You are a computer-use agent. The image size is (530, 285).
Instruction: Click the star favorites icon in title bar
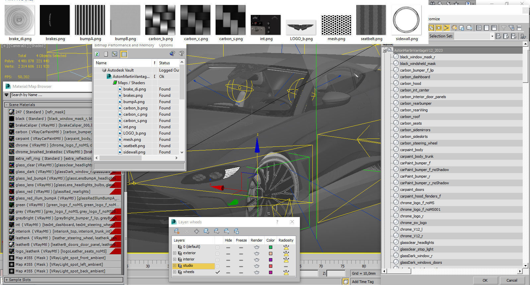[456, 3]
